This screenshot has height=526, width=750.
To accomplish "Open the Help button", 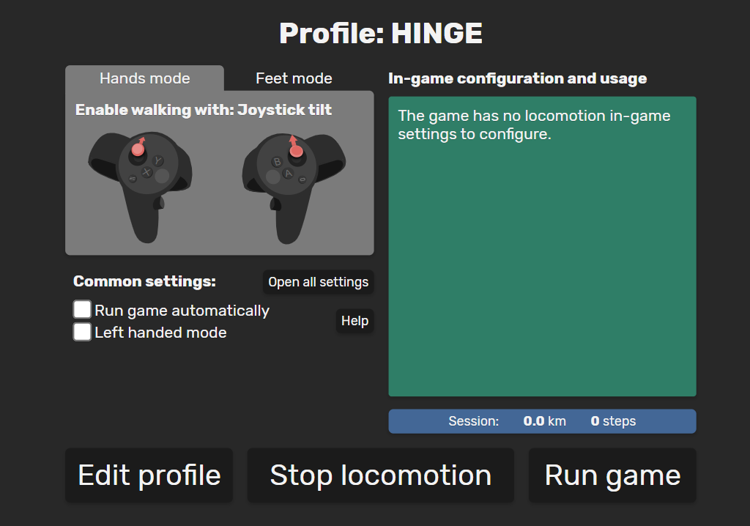I will pos(355,321).
